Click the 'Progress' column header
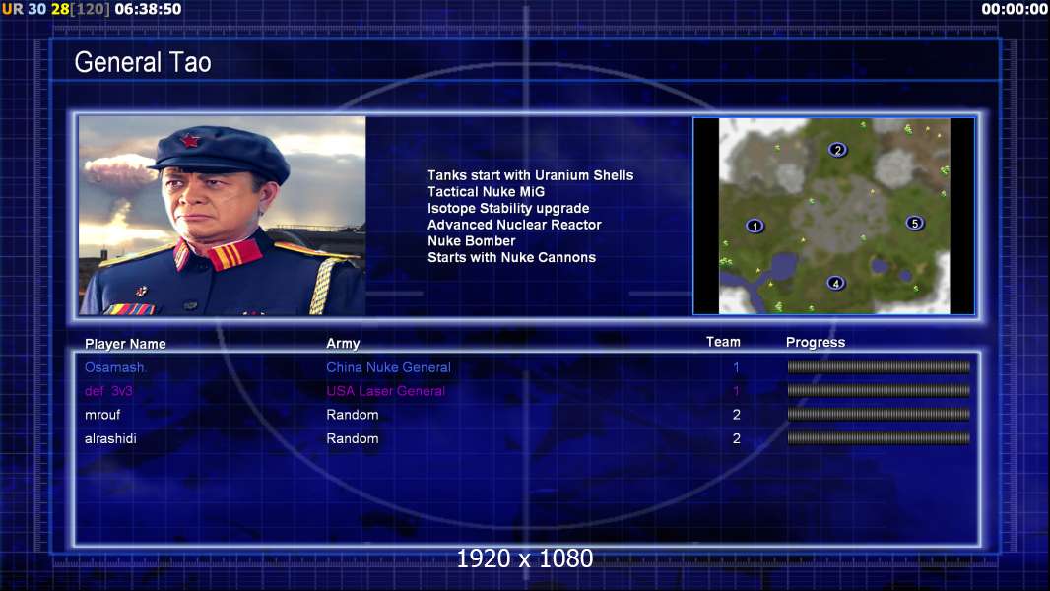The height and width of the screenshot is (591, 1050). (816, 343)
